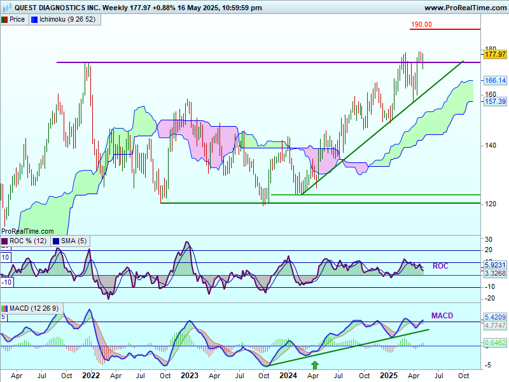Click the blue Ichimoku legend icon
The image size is (509, 382).
(x=34, y=20)
